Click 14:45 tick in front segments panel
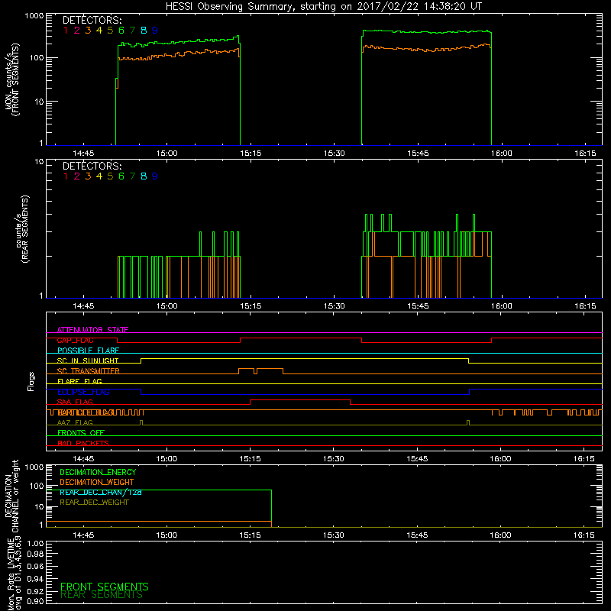 83,154
